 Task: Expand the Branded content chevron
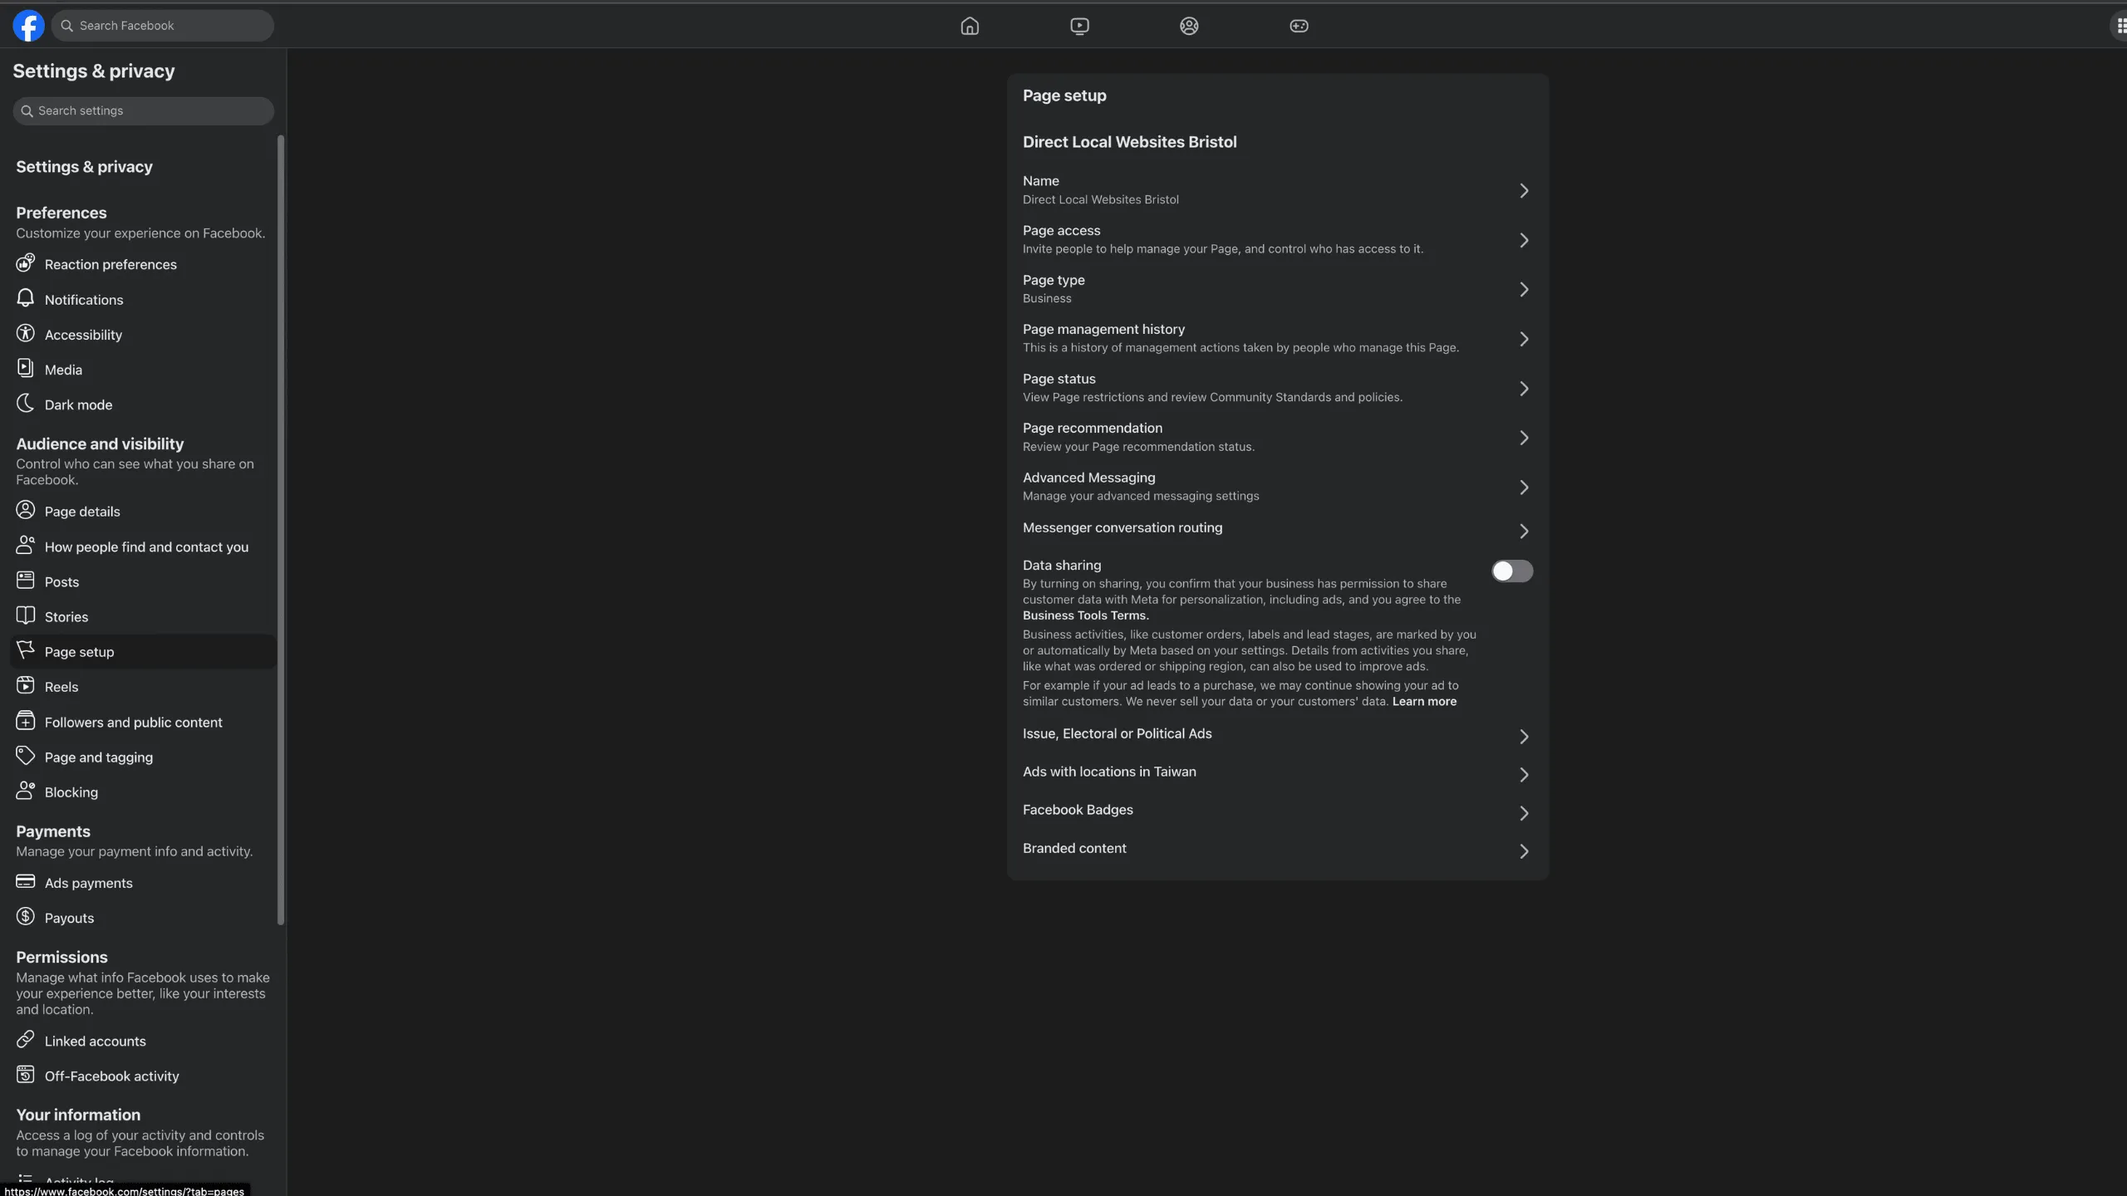1524,851
